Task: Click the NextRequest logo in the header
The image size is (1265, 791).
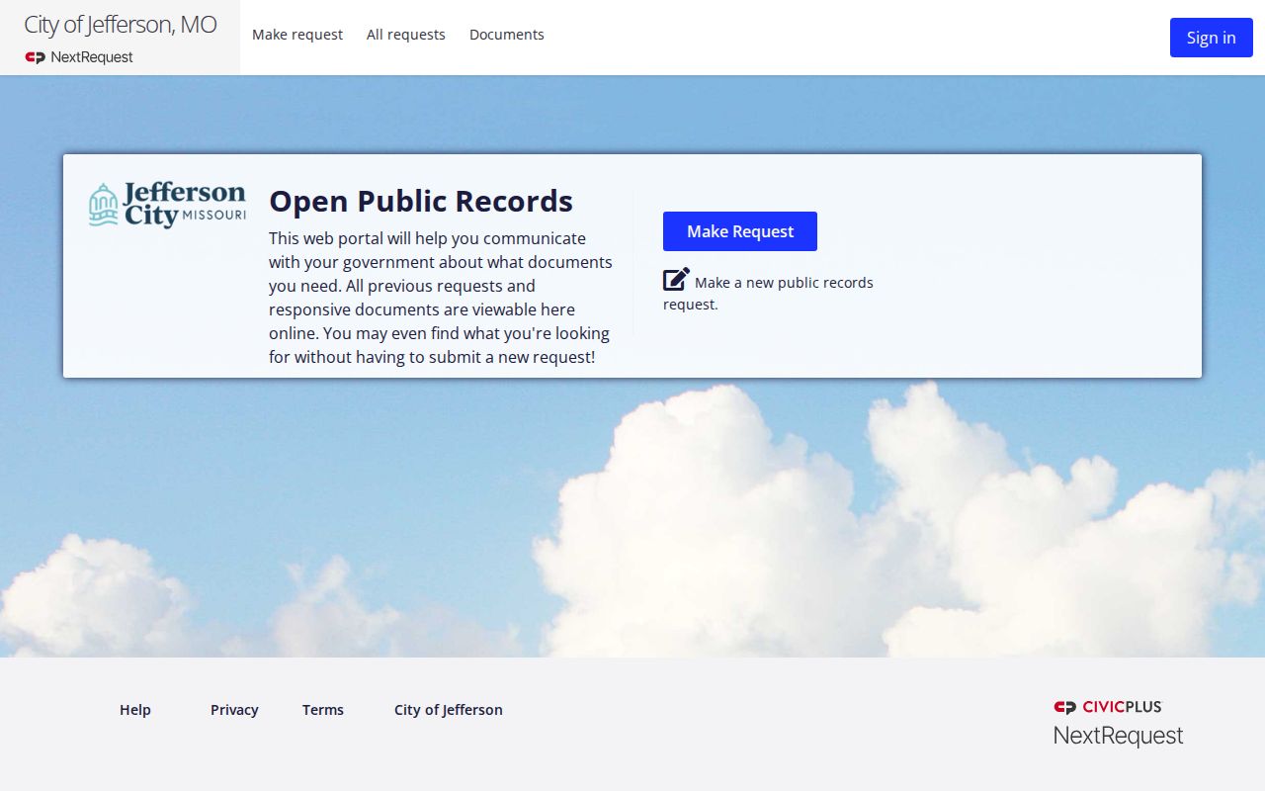Action: click(79, 57)
